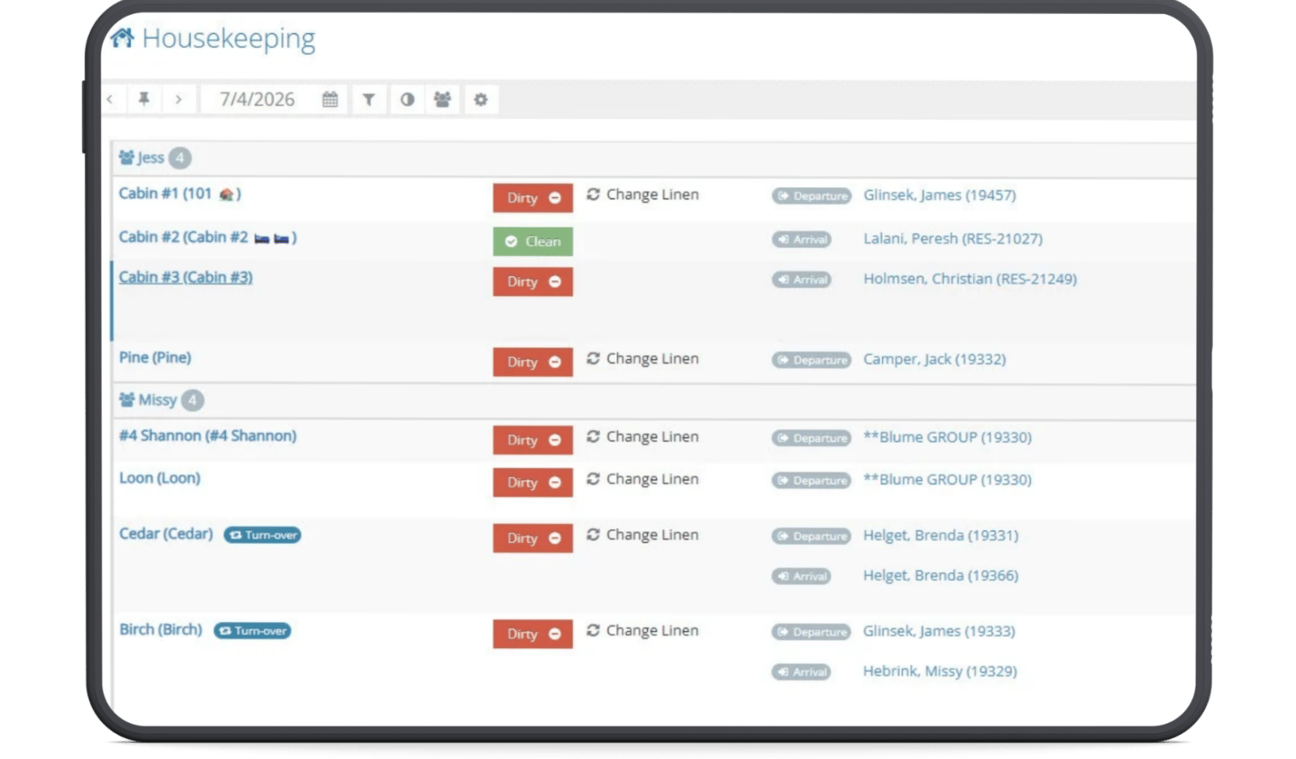Go to the previous day arrow
Viewport: 1296px width, 759px height.
point(110,100)
